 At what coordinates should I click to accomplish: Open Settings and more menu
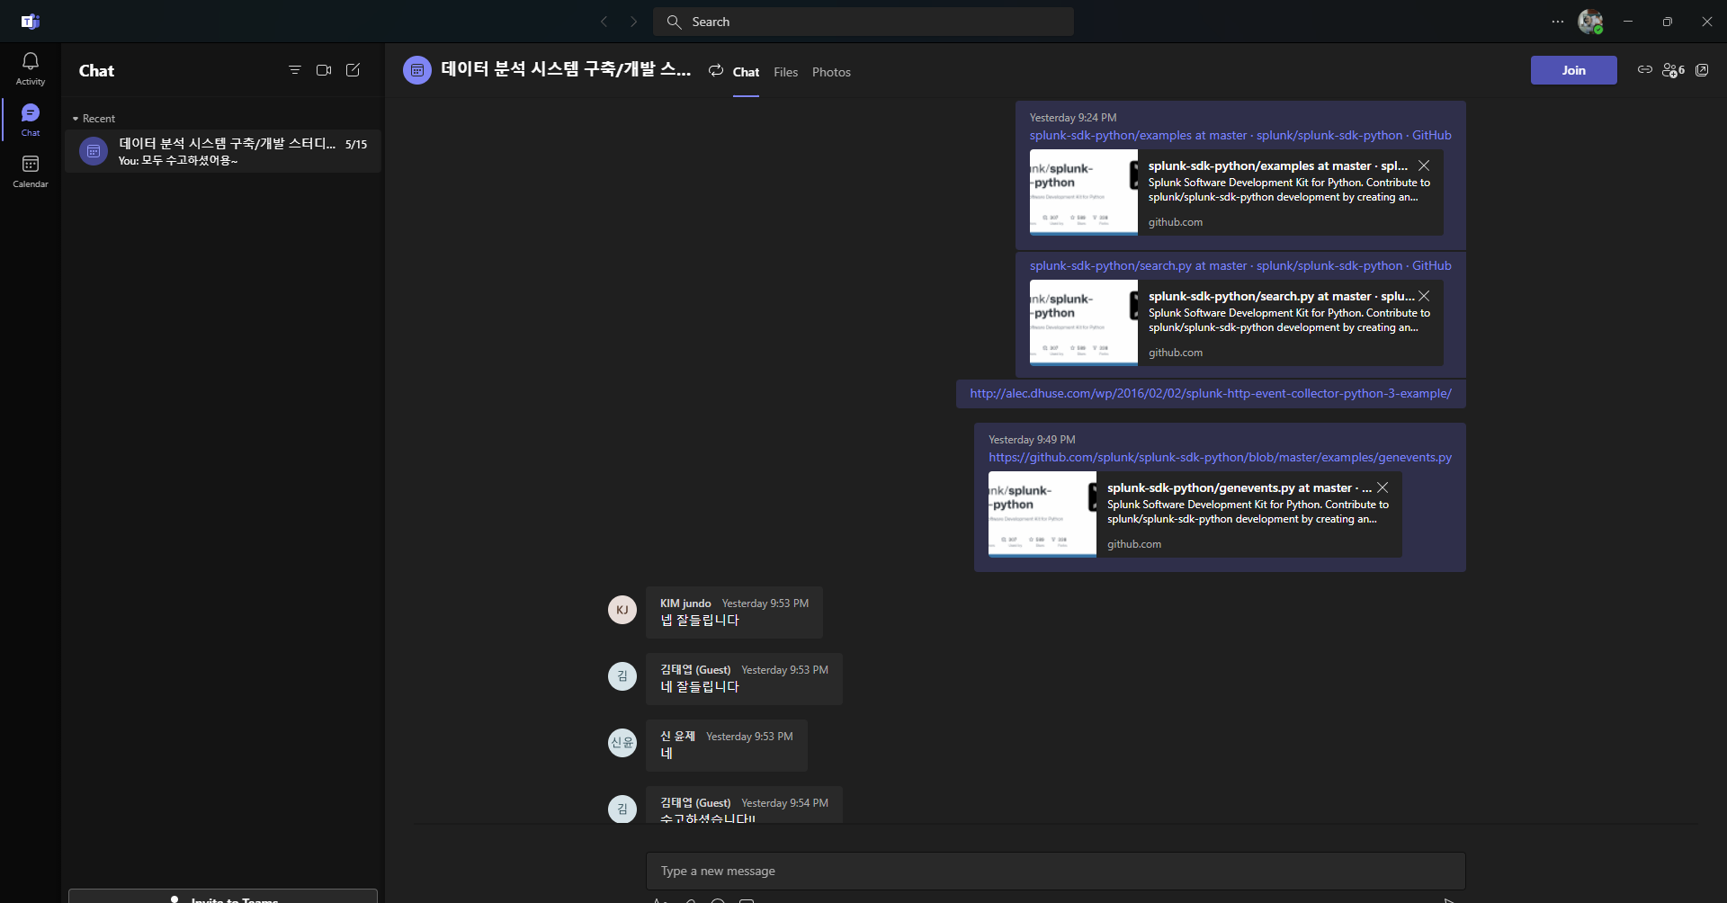1558,22
